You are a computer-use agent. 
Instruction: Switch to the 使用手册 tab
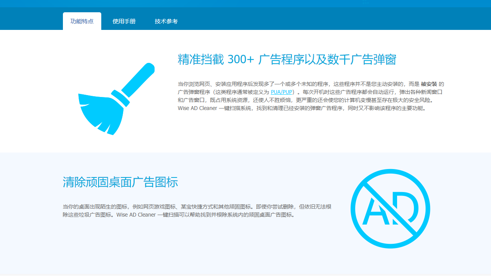pyautogui.click(x=124, y=21)
